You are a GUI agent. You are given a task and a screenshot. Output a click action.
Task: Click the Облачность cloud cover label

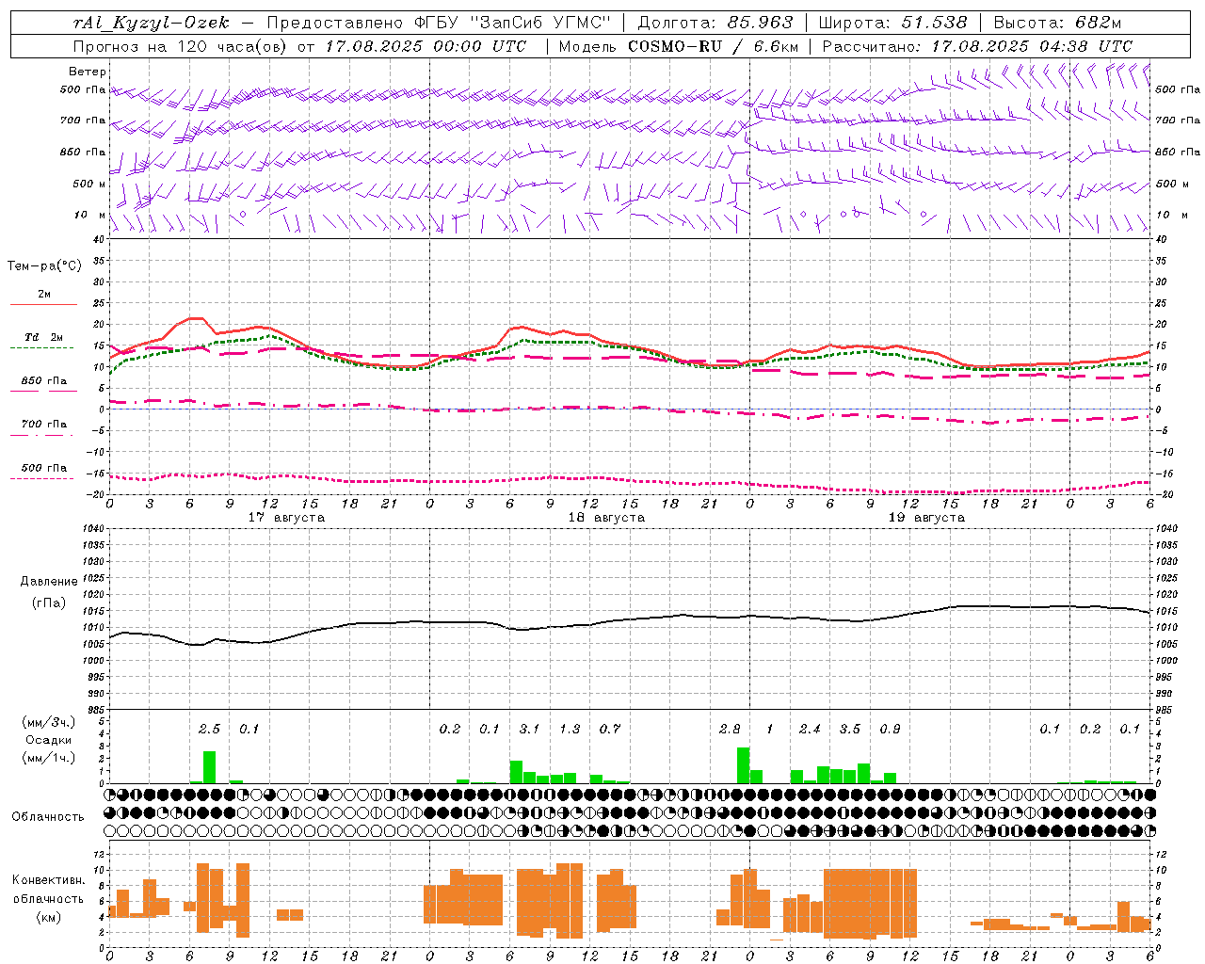pyautogui.click(x=48, y=816)
